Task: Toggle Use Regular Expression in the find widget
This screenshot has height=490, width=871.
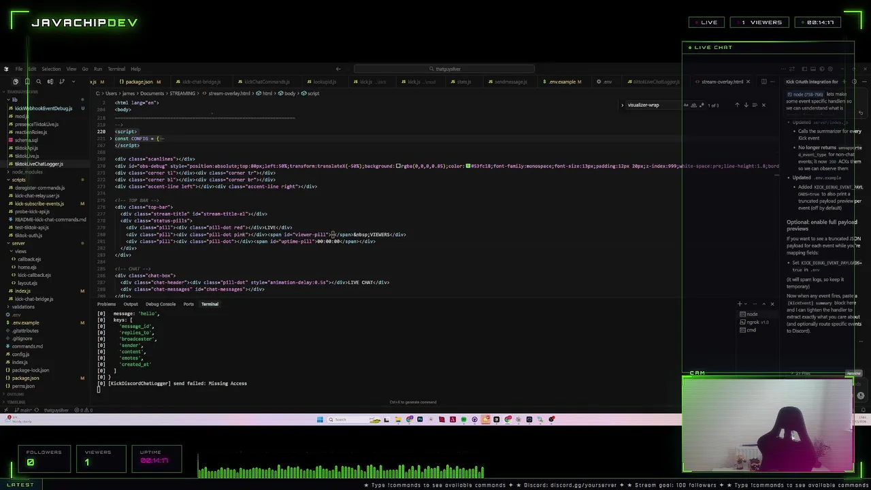Action: (x=702, y=105)
